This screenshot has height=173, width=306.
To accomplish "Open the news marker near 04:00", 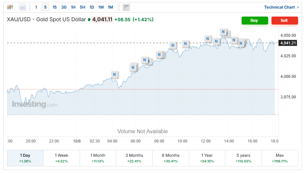I will click(x=114, y=75).
